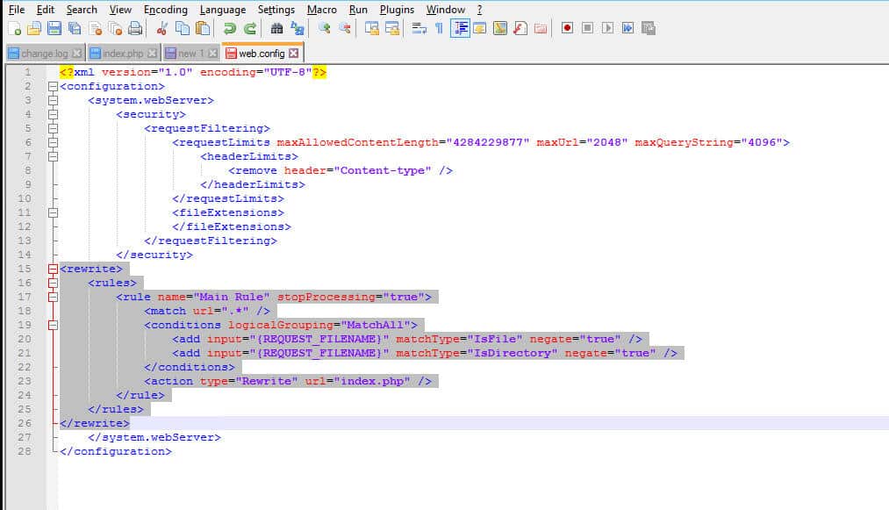Switch to the index.php tab
The image size is (889, 510).
tap(123, 54)
